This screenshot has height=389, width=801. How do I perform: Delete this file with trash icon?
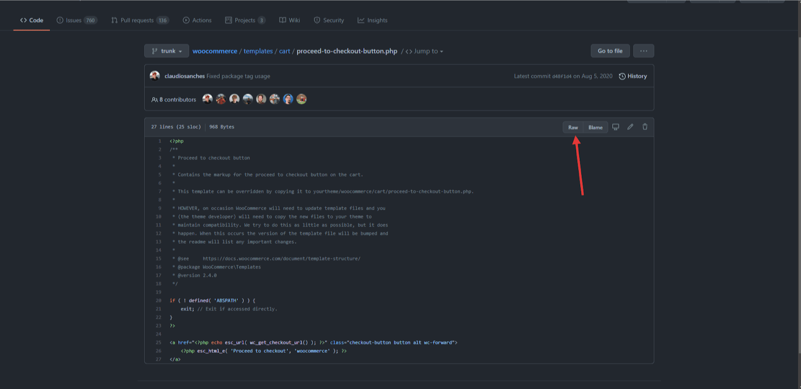pyautogui.click(x=645, y=127)
